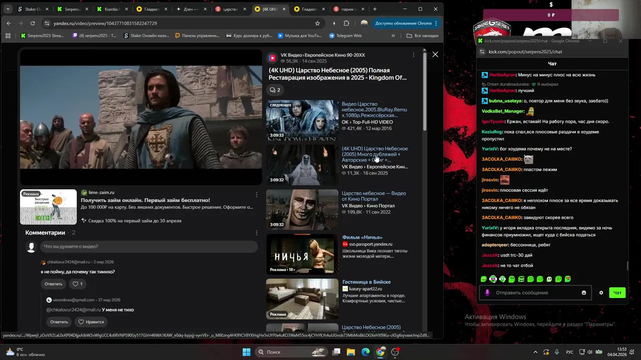This screenshot has width=641, height=360.
Task: Click 'Нравится' on veronikrav's reply
Action: click(x=91, y=322)
